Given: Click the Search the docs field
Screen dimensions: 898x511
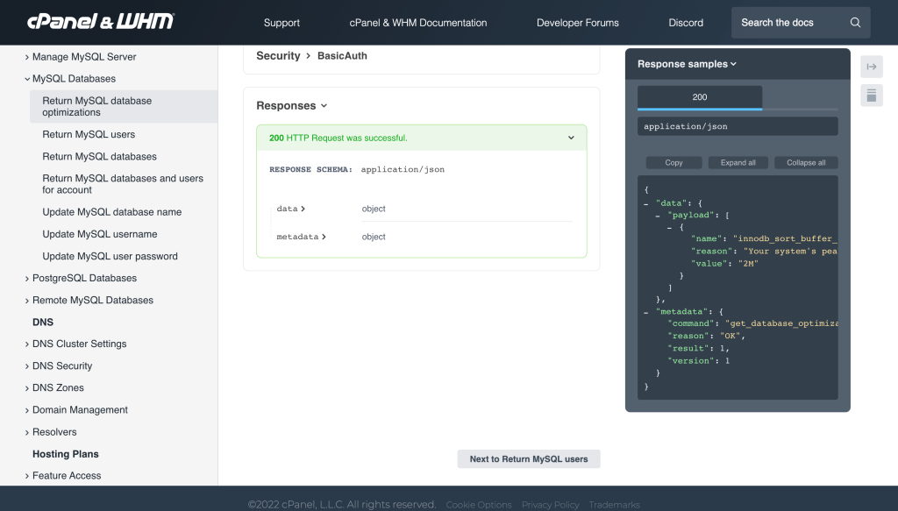Looking at the screenshot, I should pyautogui.click(x=789, y=23).
